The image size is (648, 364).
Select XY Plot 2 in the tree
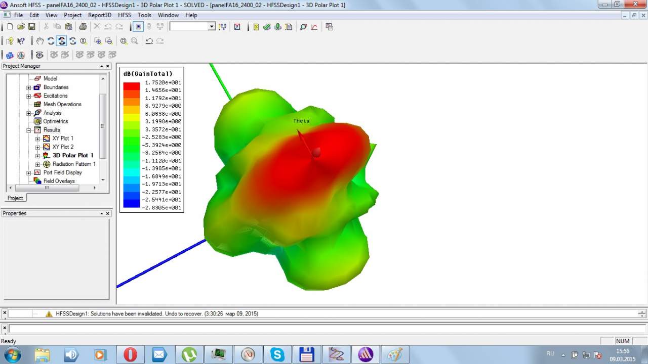(x=63, y=147)
